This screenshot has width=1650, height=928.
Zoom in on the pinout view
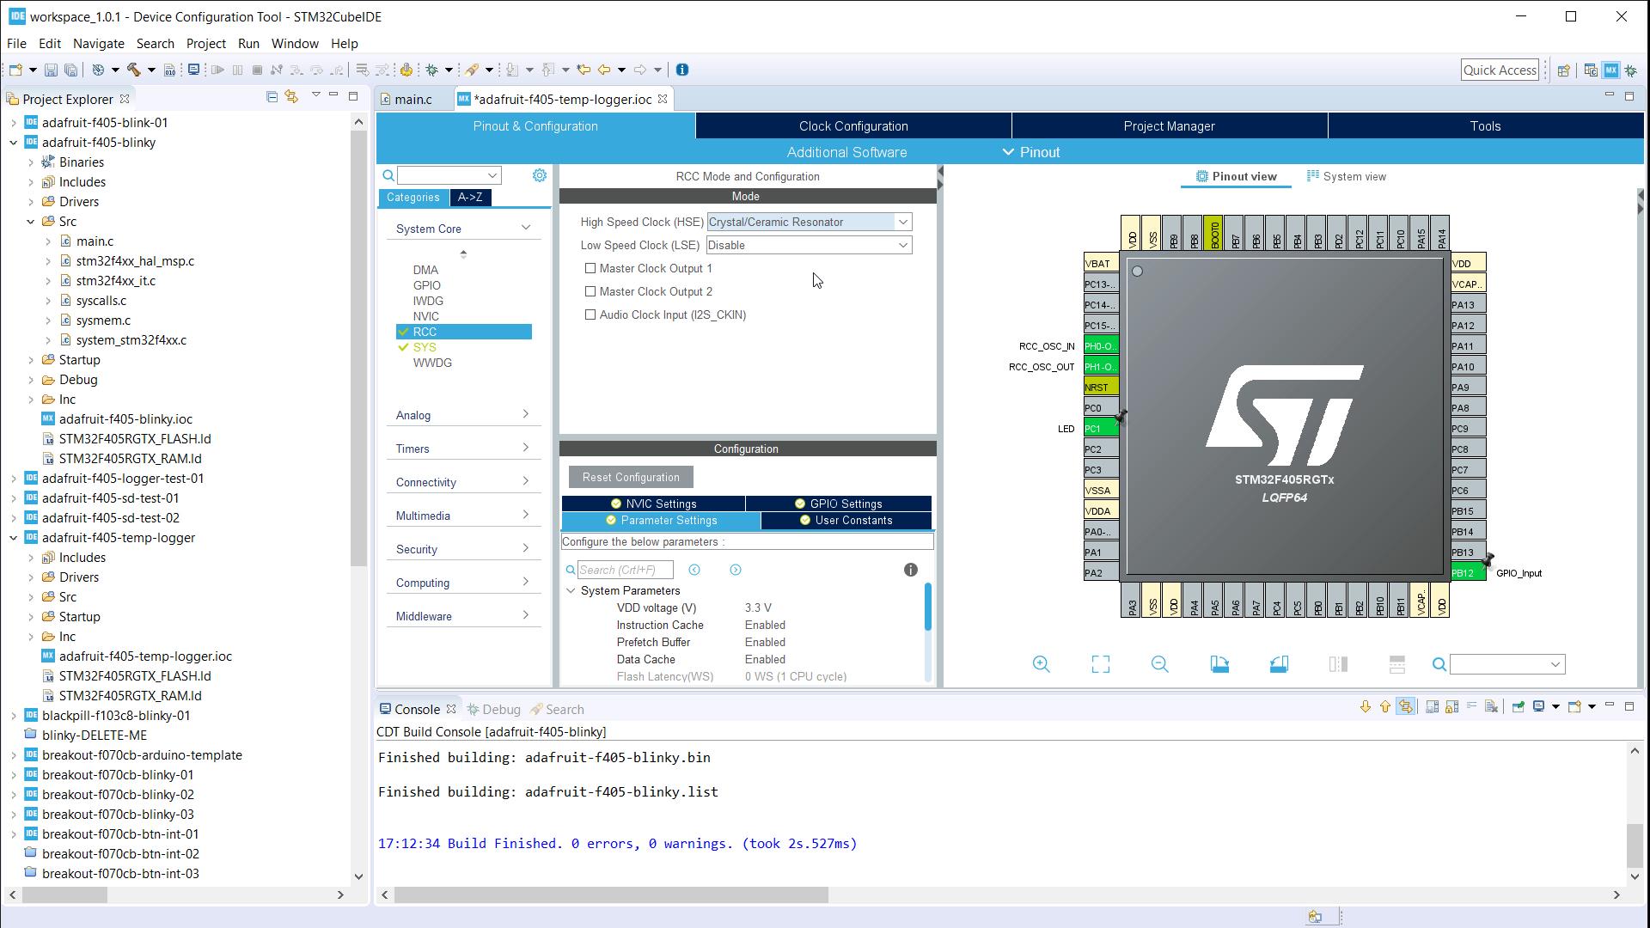pyautogui.click(x=1042, y=663)
